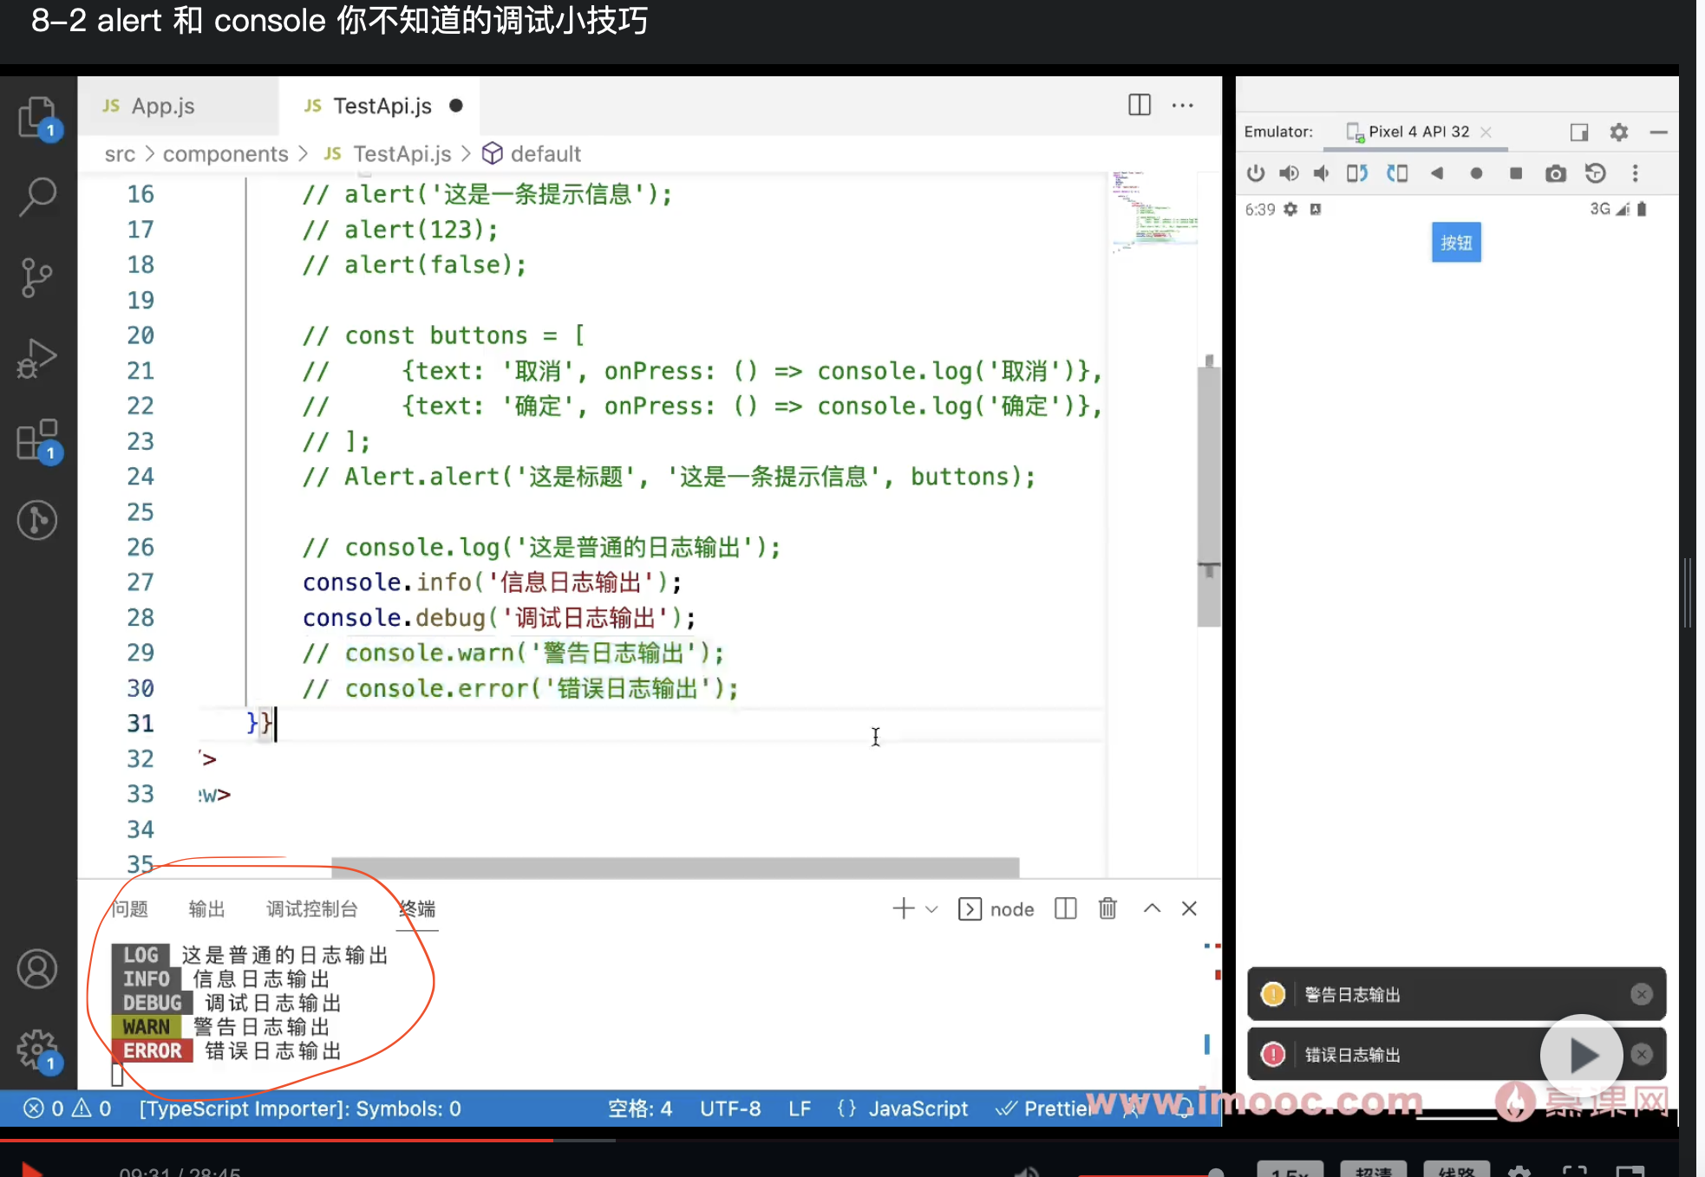1705x1177 pixels.
Task: Raise emulator volume with Volume Up icon
Action: (1289, 173)
